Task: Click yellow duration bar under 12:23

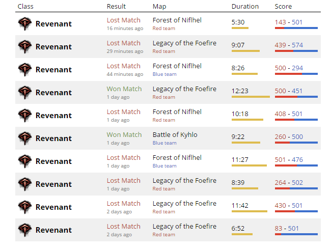Action: 251,97
